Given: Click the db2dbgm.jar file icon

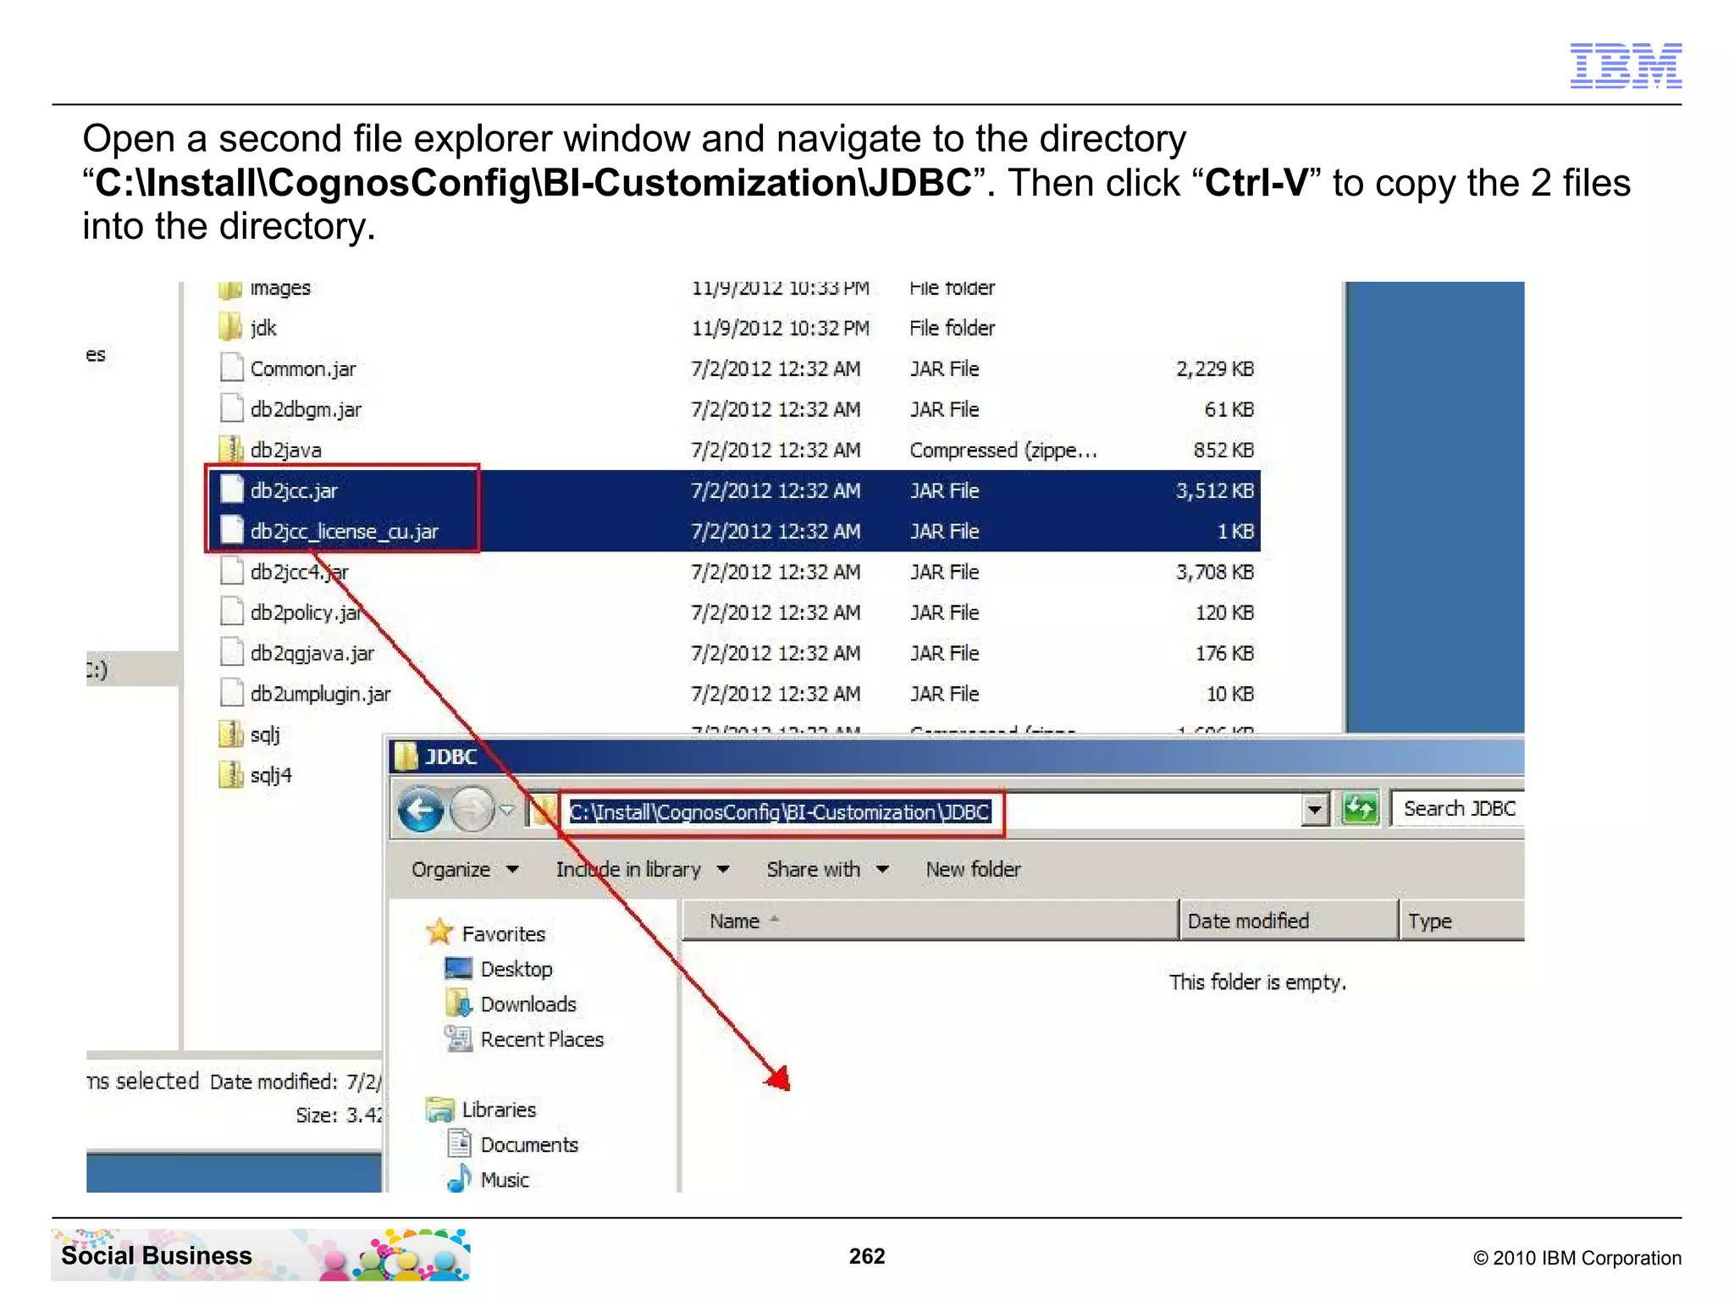Looking at the screenshot, I should pos(231,408).
